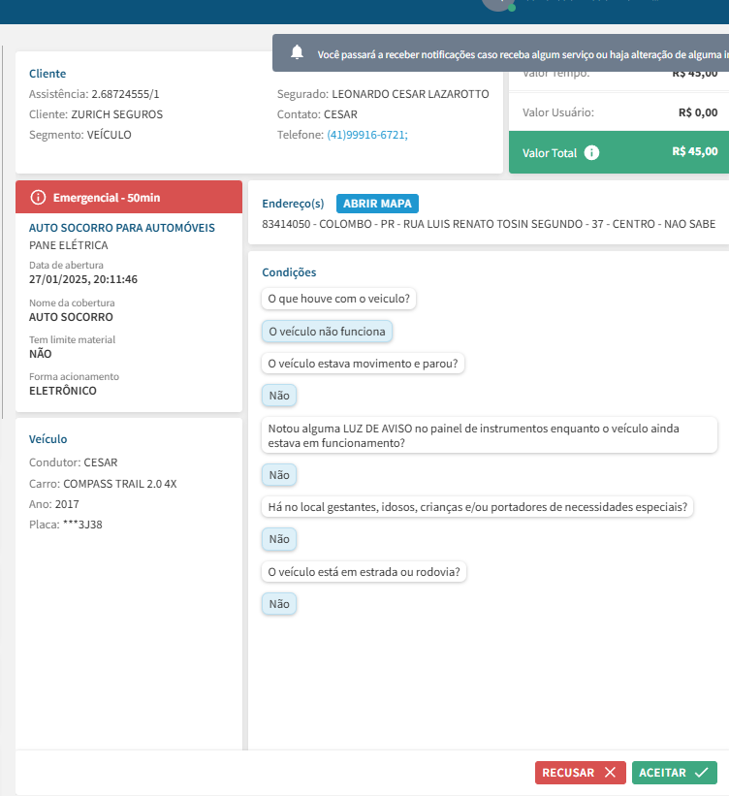Click 'Não' under the 'movimento e parou' question
The height and width of the screenshot is (796, 729).
[x=279, y=396]
